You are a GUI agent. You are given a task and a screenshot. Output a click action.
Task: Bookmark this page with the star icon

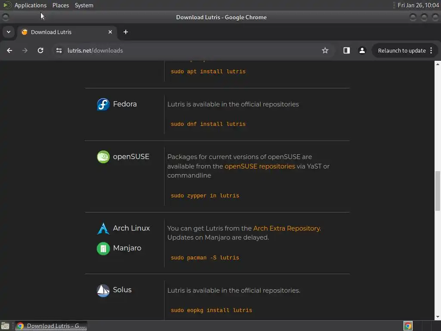325,50
